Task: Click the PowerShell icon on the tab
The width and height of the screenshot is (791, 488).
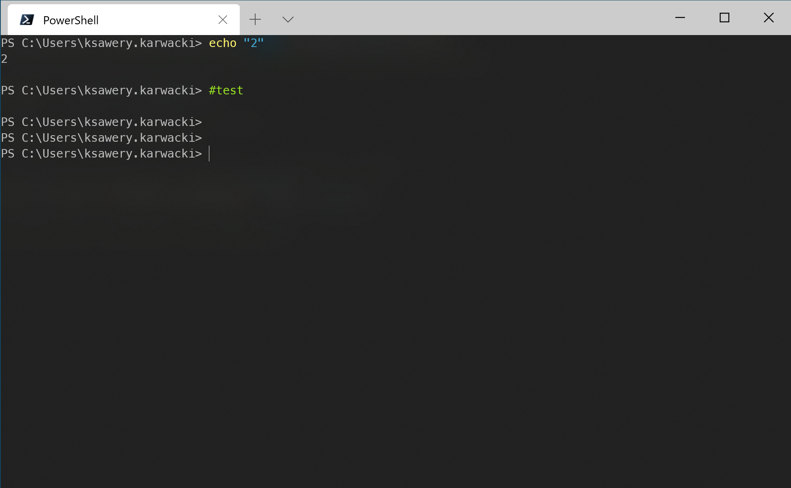Action: pos(26,19)
